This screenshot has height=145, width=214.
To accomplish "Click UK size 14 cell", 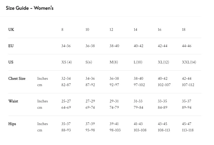I will click(x=135, y=30).
